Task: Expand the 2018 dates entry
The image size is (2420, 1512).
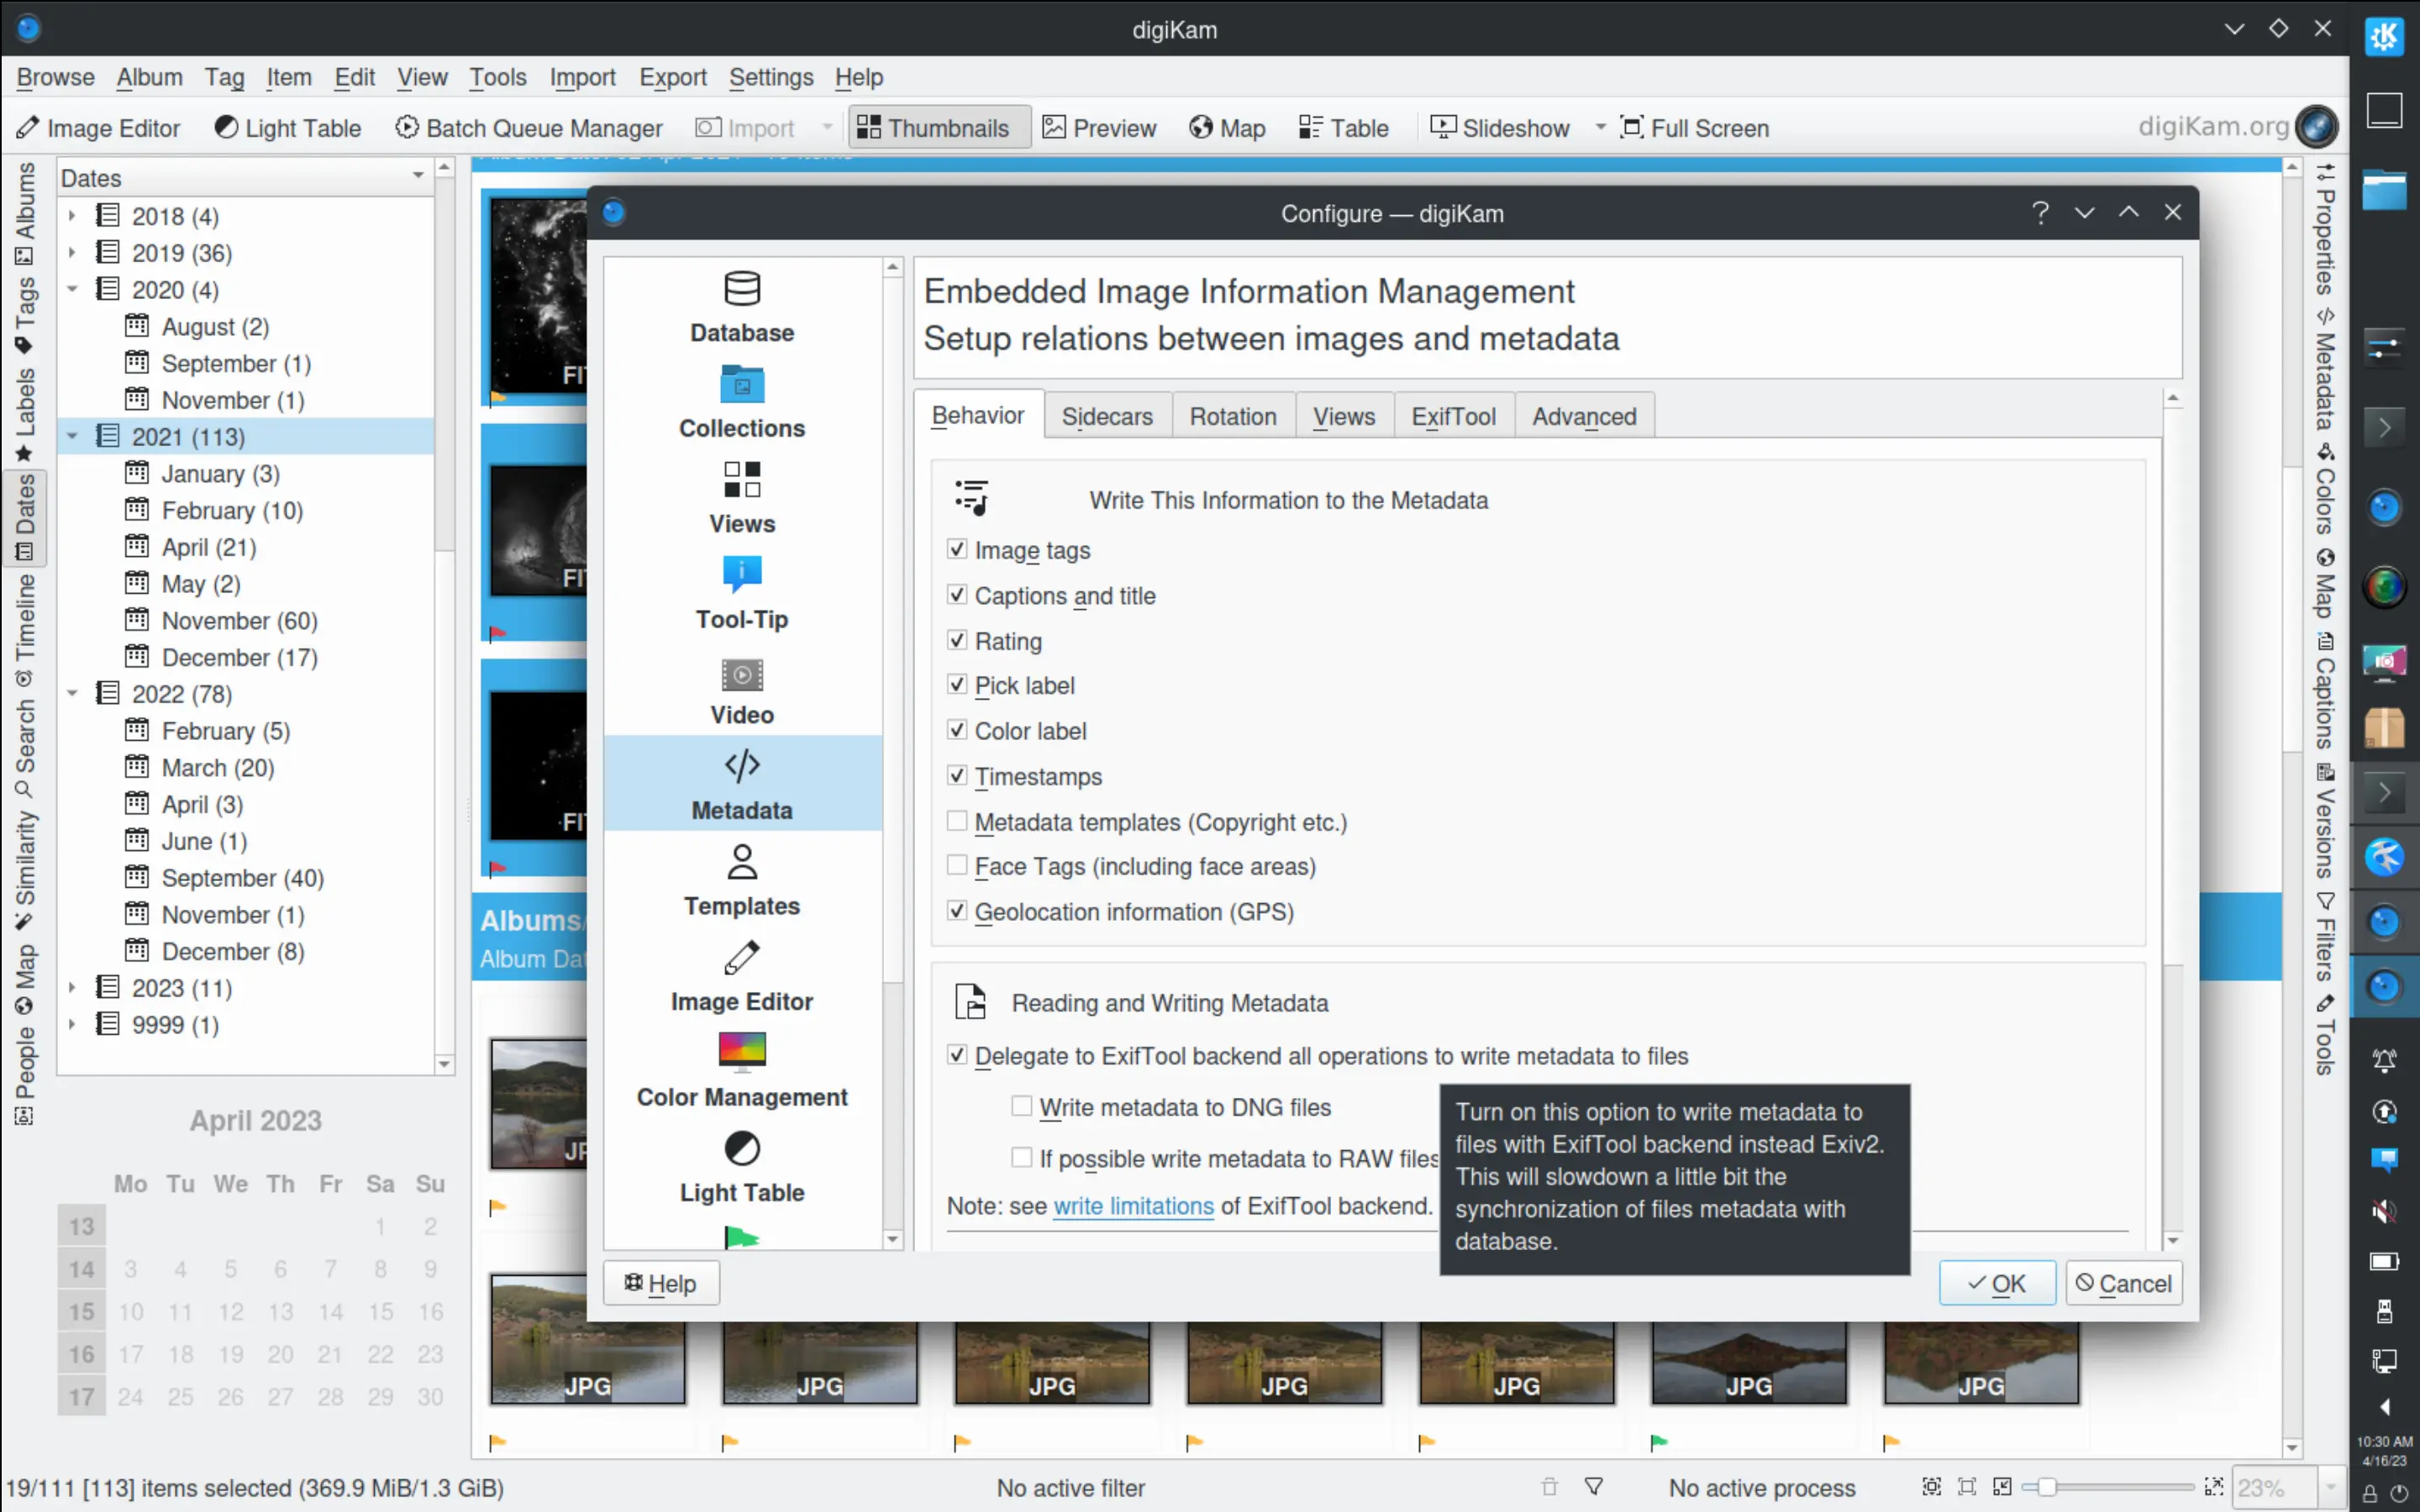Action: click(x=71, y=215)
